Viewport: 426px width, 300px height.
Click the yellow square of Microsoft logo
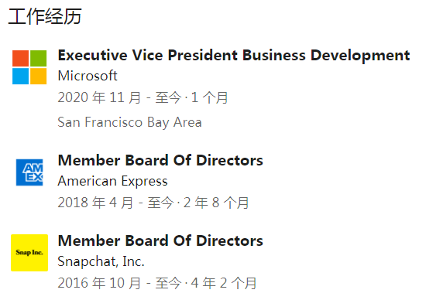38,77
